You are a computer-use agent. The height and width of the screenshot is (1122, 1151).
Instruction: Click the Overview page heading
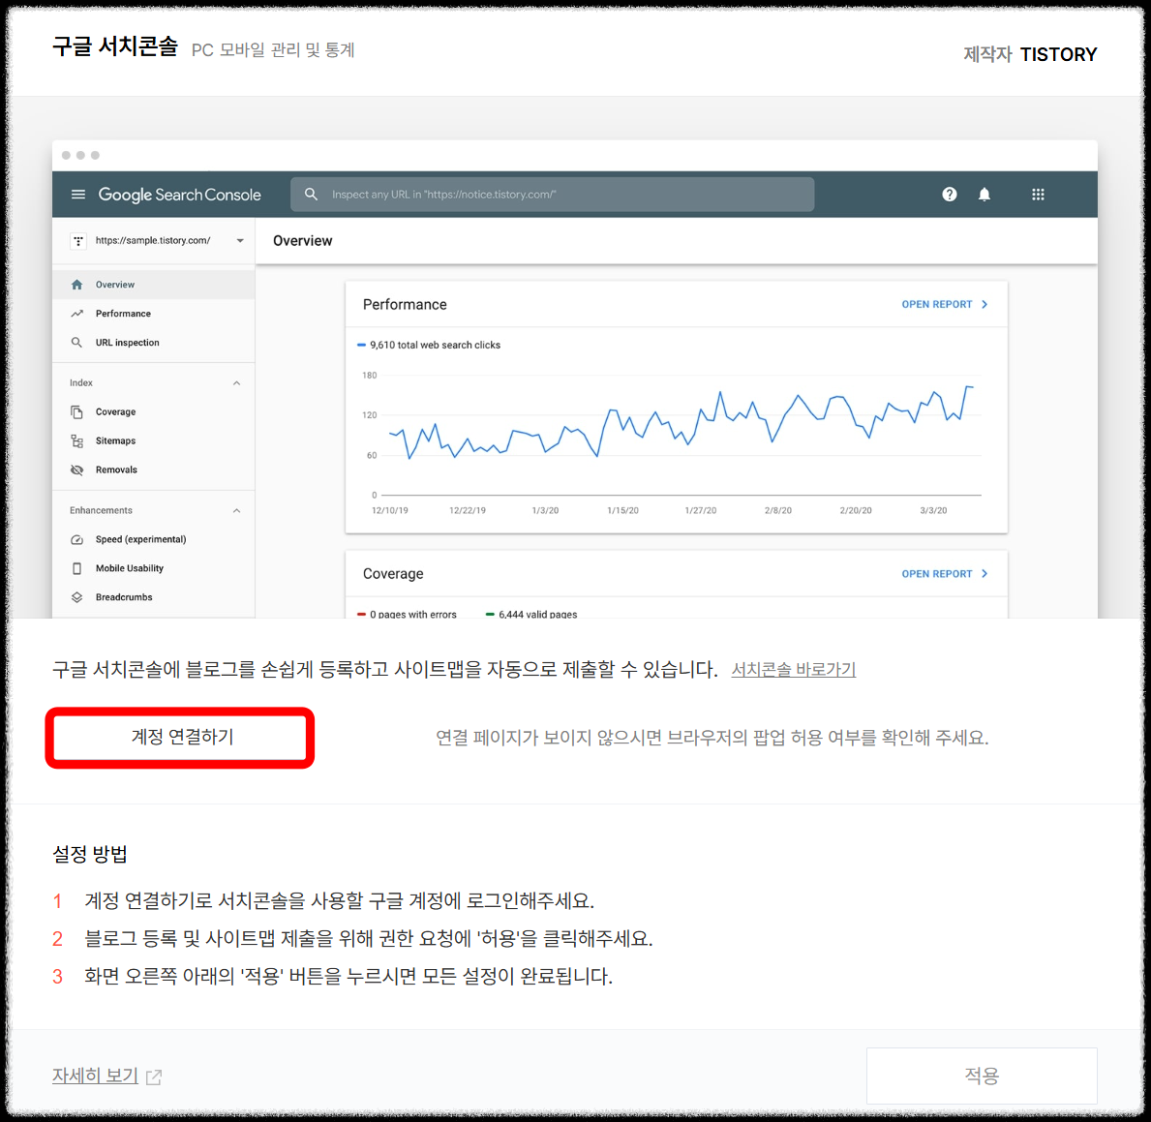tap(302, 241)
